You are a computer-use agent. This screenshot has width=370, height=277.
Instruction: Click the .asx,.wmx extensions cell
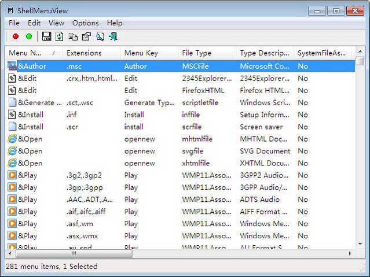click(82, 236)
